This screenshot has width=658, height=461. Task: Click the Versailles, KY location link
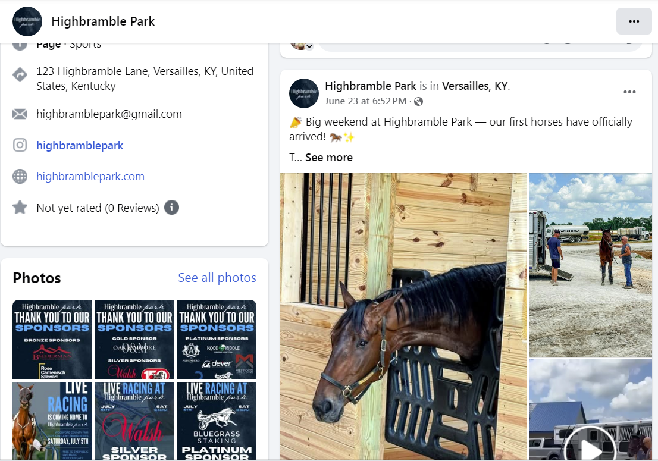(x=475, y=86)
